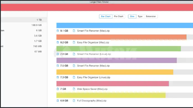Click the '8.2 GB' size value

coord(64,42)
